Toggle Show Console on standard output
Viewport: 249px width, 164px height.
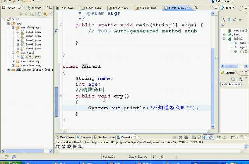pyautogui.click(x=205, y=137)
